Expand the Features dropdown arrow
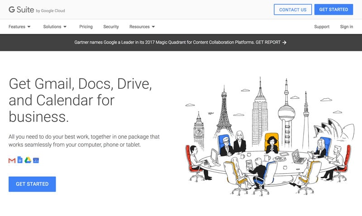This screenshot has width=362, height=216. (29, 27)
